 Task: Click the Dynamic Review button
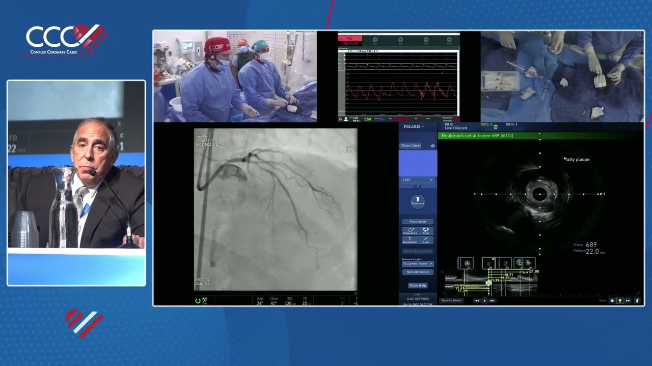click(x=451, y=300)
